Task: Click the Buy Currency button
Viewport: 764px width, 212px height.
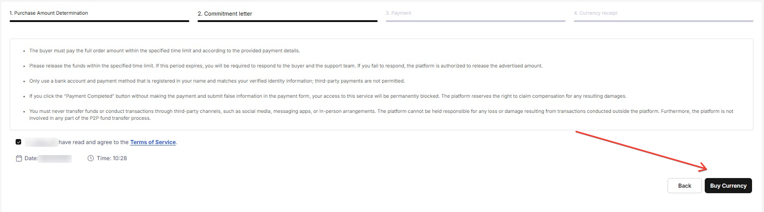Action: 728,186
